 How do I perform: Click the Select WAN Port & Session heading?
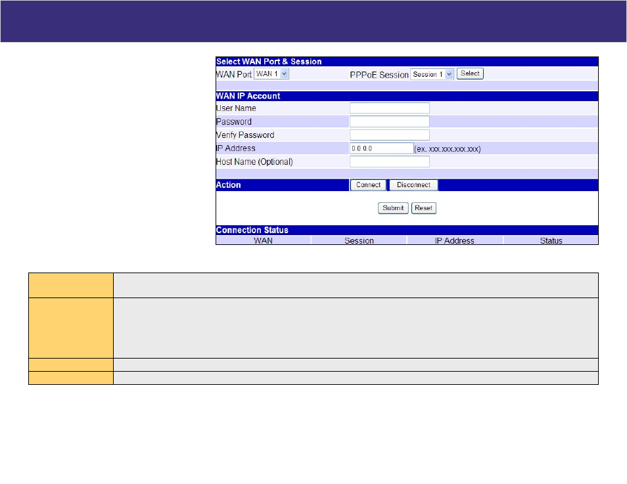click(269, 62)
